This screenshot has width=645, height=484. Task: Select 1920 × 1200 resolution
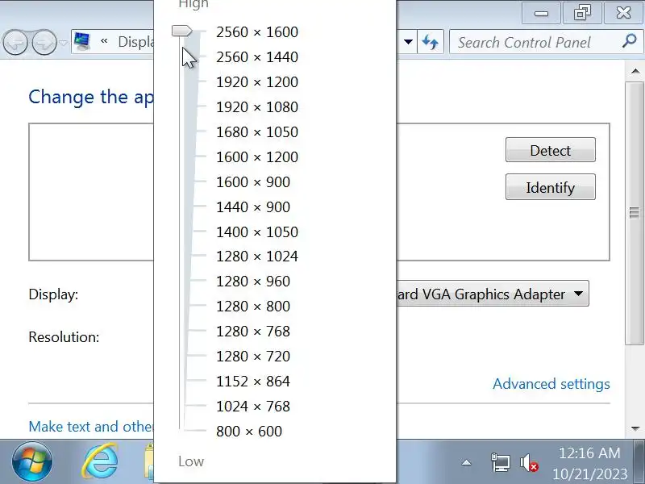coord(257,82)
